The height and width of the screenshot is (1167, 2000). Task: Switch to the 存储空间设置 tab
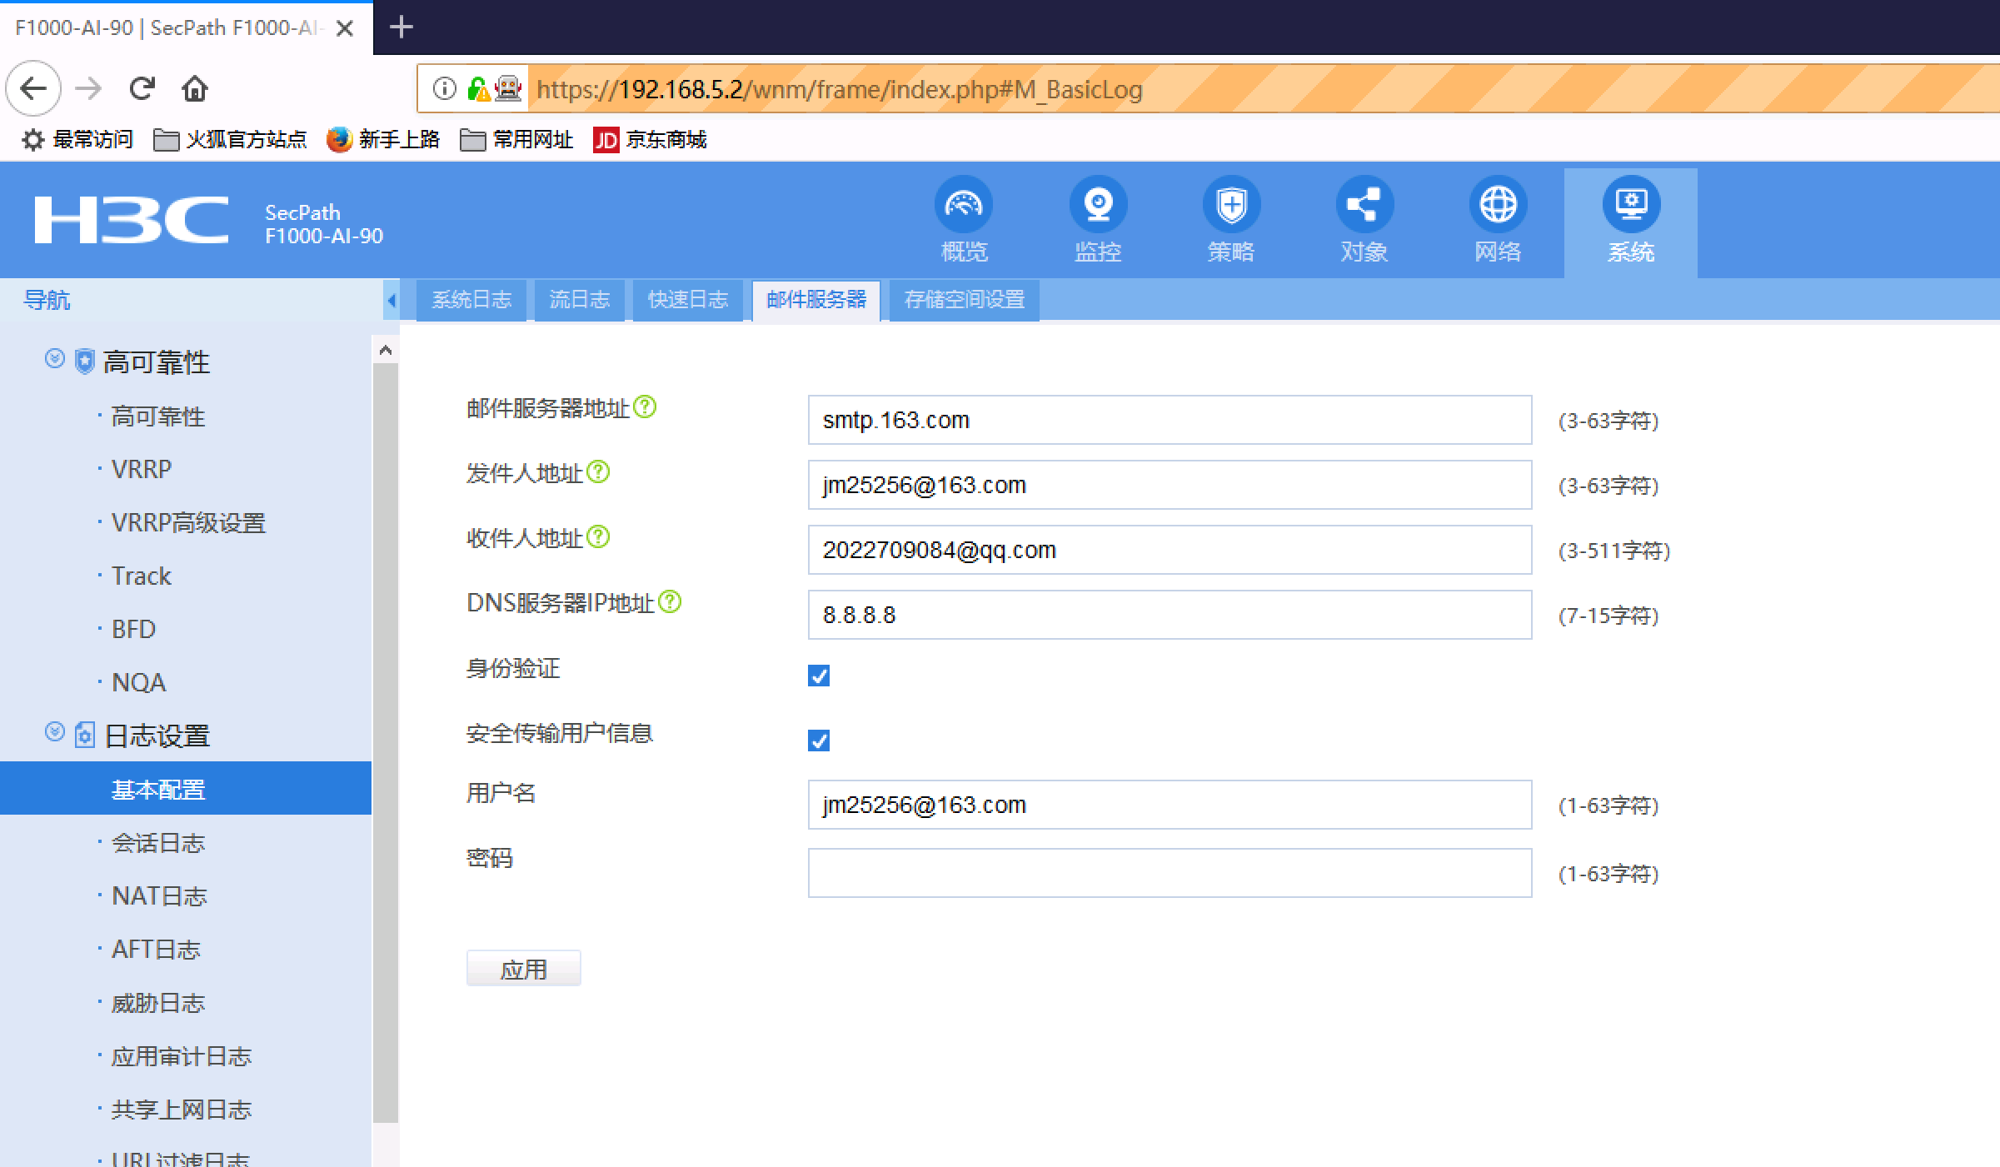tap(965, 300)
